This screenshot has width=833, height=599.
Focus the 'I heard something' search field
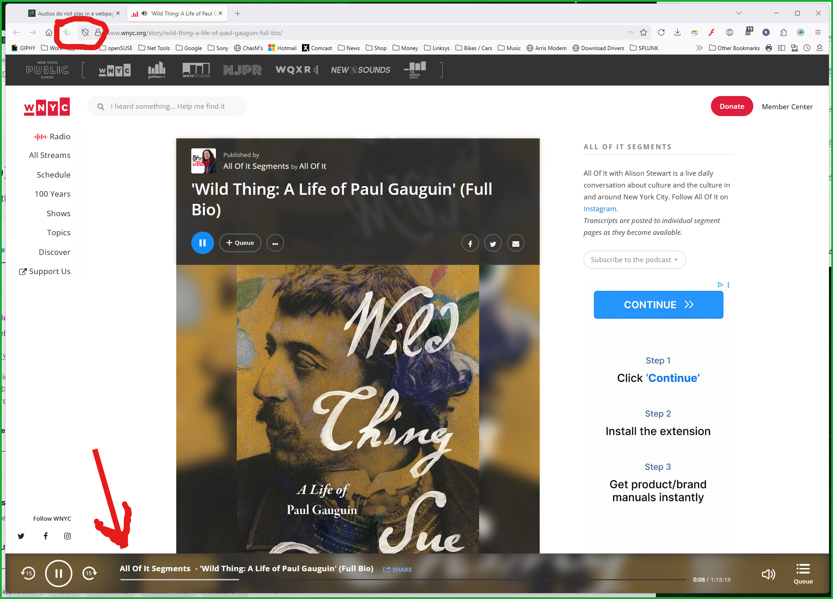coord(167,107)
